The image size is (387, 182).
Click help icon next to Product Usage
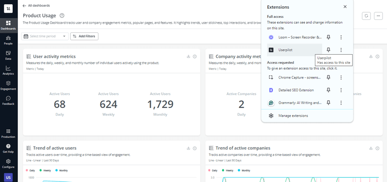click(x=62, y=15)
